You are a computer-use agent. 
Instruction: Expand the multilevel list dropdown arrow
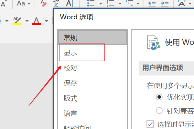(x=138, y=4)
